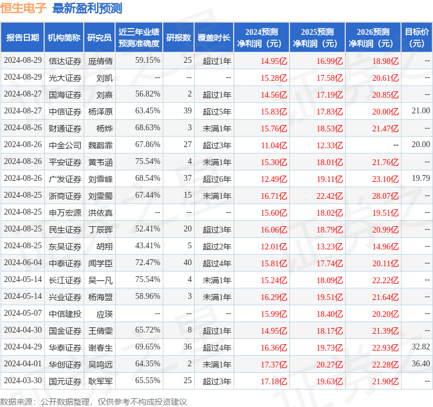
Task: Click the 20.00 target price value
Action: (421, 145)
